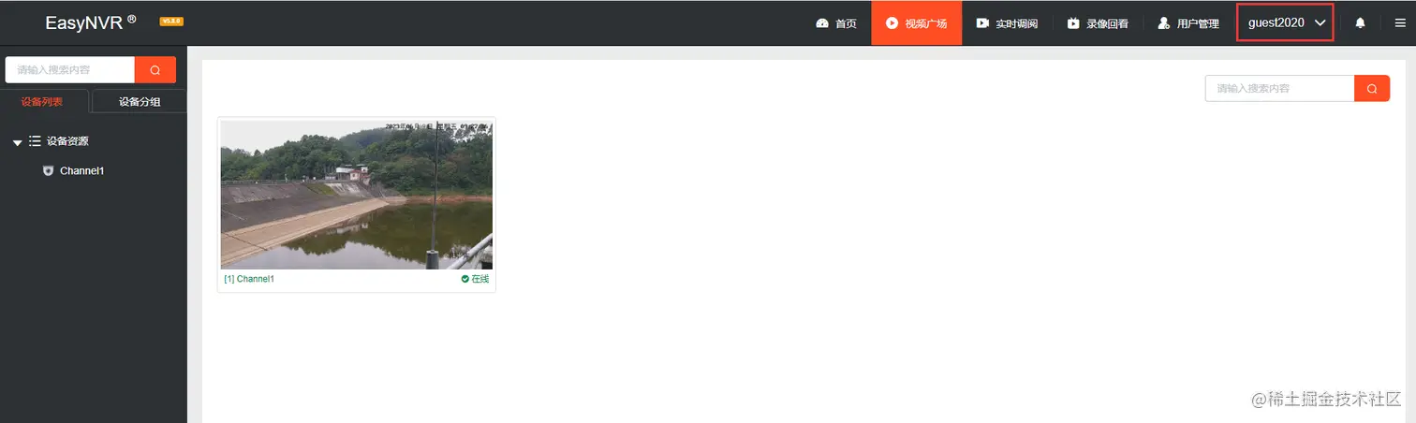Image resolution: width=1416 pixels, height=423 pixels.
Task: Click the notification bell icon
Action: (x=1360, y=22)
